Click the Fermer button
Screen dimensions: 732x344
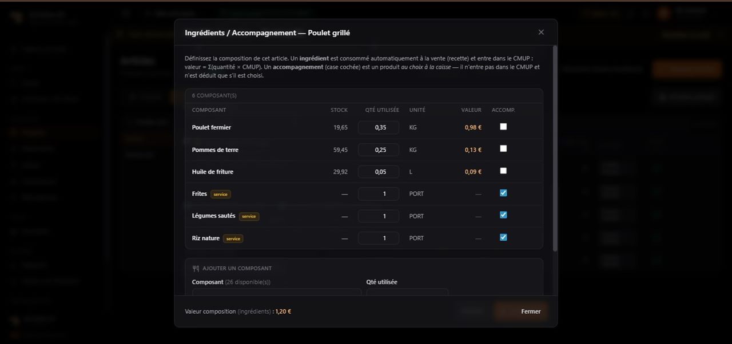click(x=531, y=311)
